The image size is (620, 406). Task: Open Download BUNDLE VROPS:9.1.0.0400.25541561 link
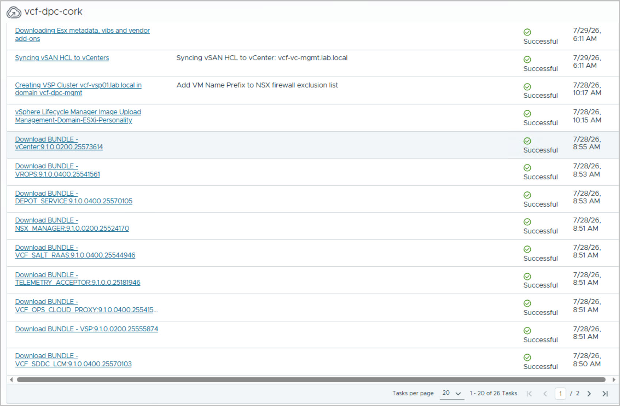[57, 170]
